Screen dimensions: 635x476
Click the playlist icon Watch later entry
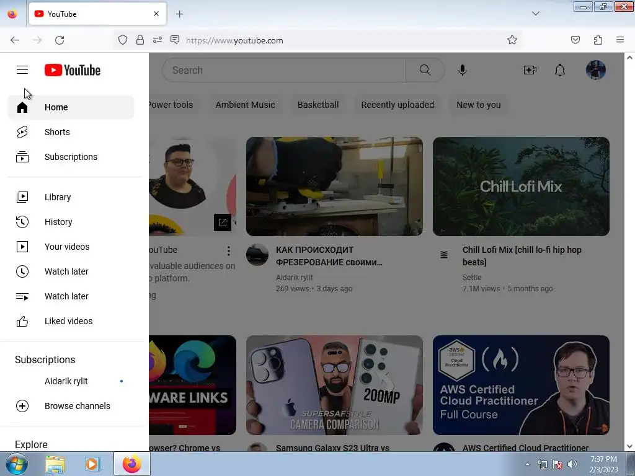pos(22,296)
